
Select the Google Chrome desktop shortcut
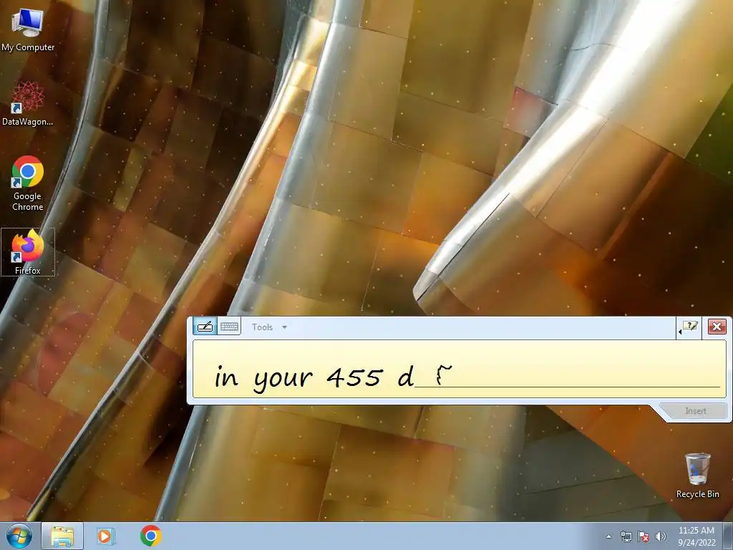[x=28, y=183]
